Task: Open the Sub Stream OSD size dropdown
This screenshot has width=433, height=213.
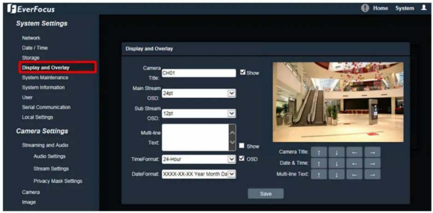Action: [199, 114]
